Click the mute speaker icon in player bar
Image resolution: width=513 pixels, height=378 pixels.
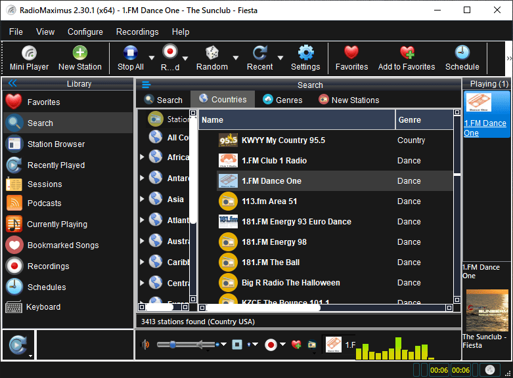145,345
